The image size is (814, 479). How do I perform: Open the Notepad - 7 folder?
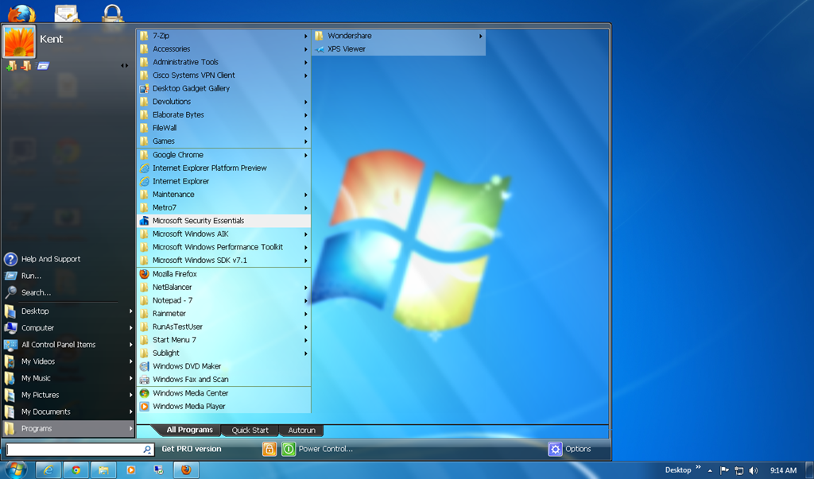coord(223,300)
